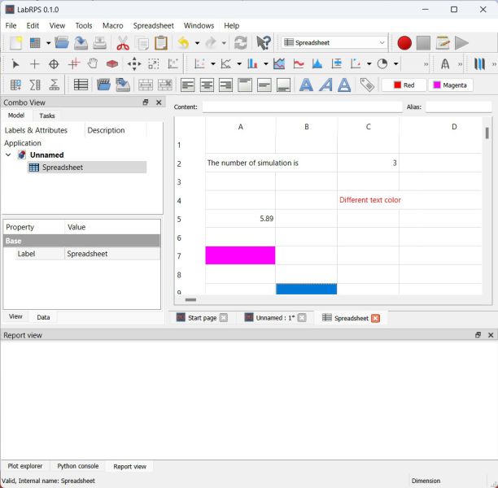
Task: Open the redo history dropdown arrow
Action: pyautogui.click(x=224, y=43)
